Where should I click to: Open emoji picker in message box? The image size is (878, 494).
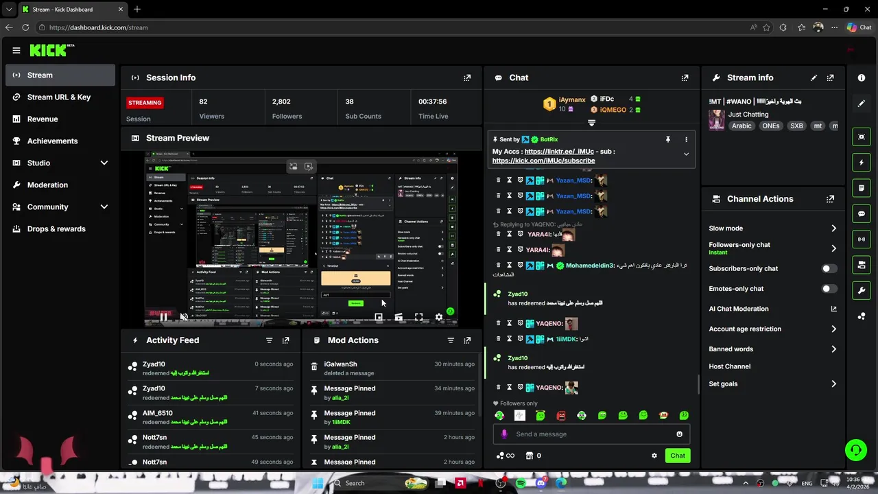pos(680,434)
